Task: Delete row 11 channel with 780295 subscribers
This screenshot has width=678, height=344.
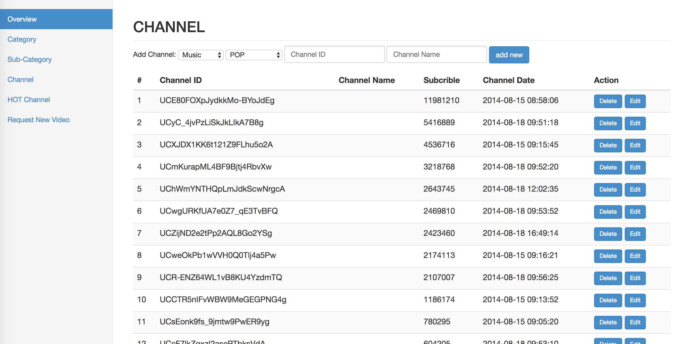Action: coord(608,322)
